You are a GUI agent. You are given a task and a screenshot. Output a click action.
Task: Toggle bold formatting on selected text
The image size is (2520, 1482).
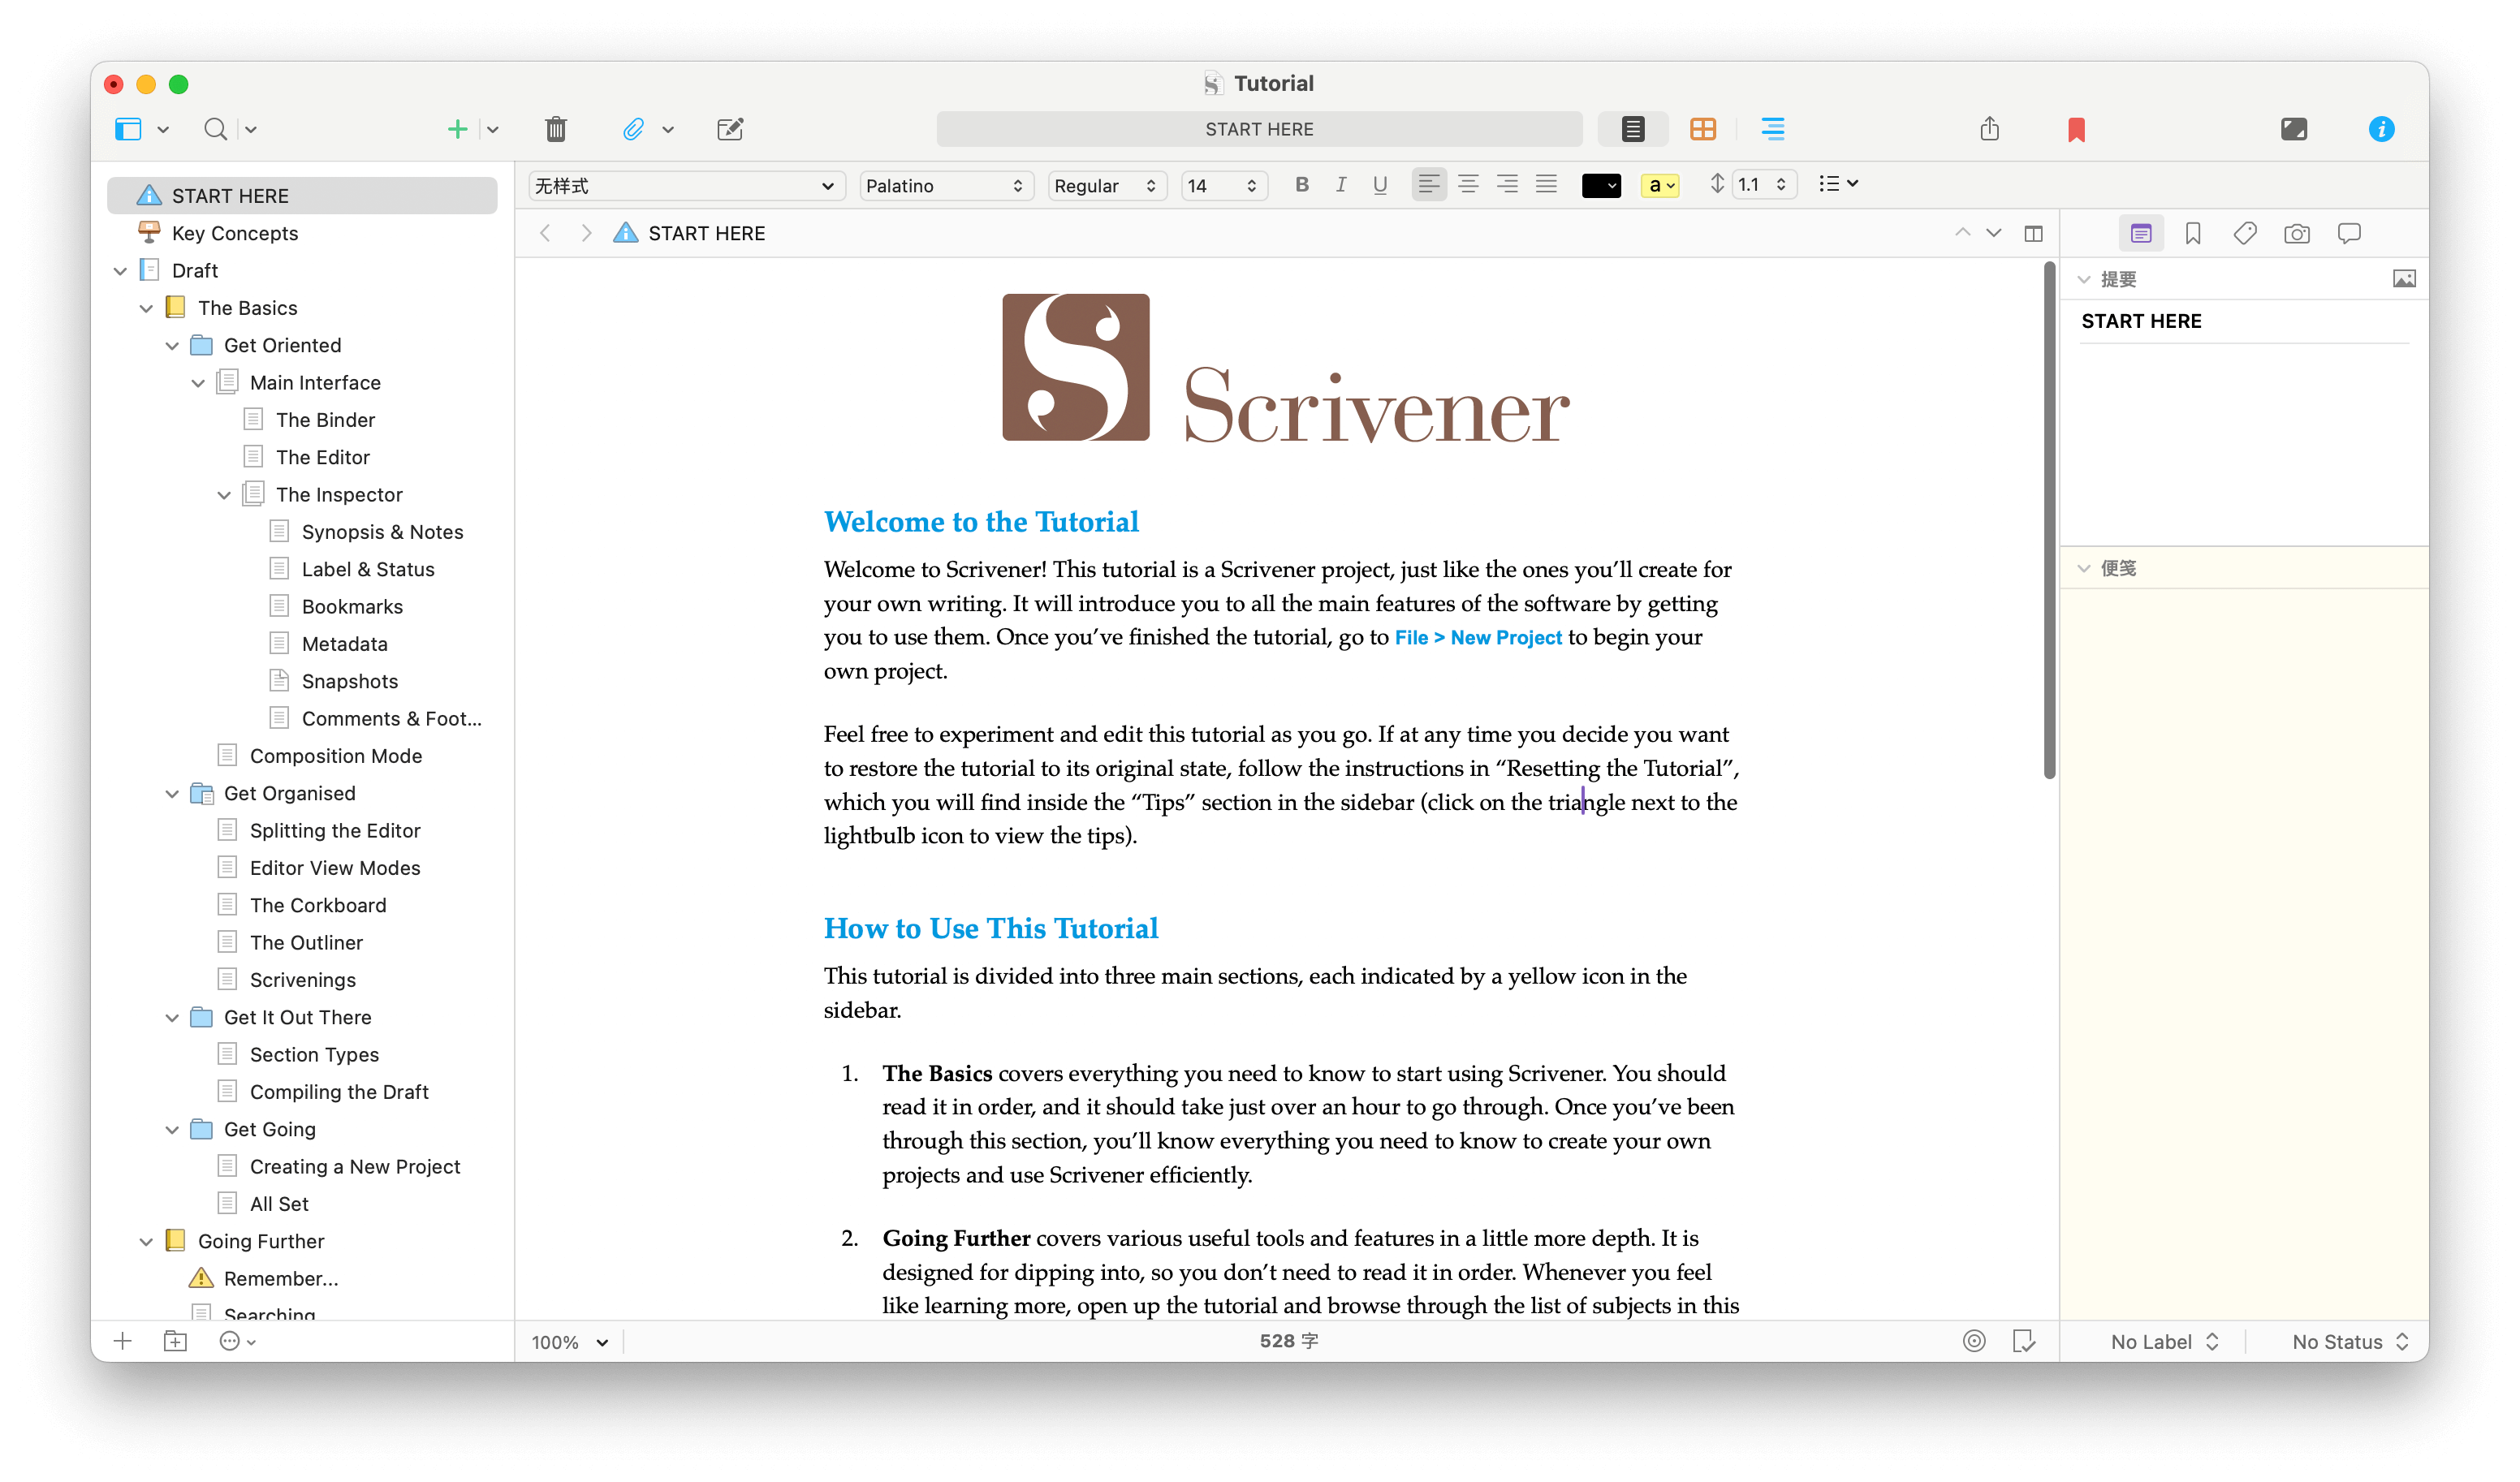point(1299,182)
